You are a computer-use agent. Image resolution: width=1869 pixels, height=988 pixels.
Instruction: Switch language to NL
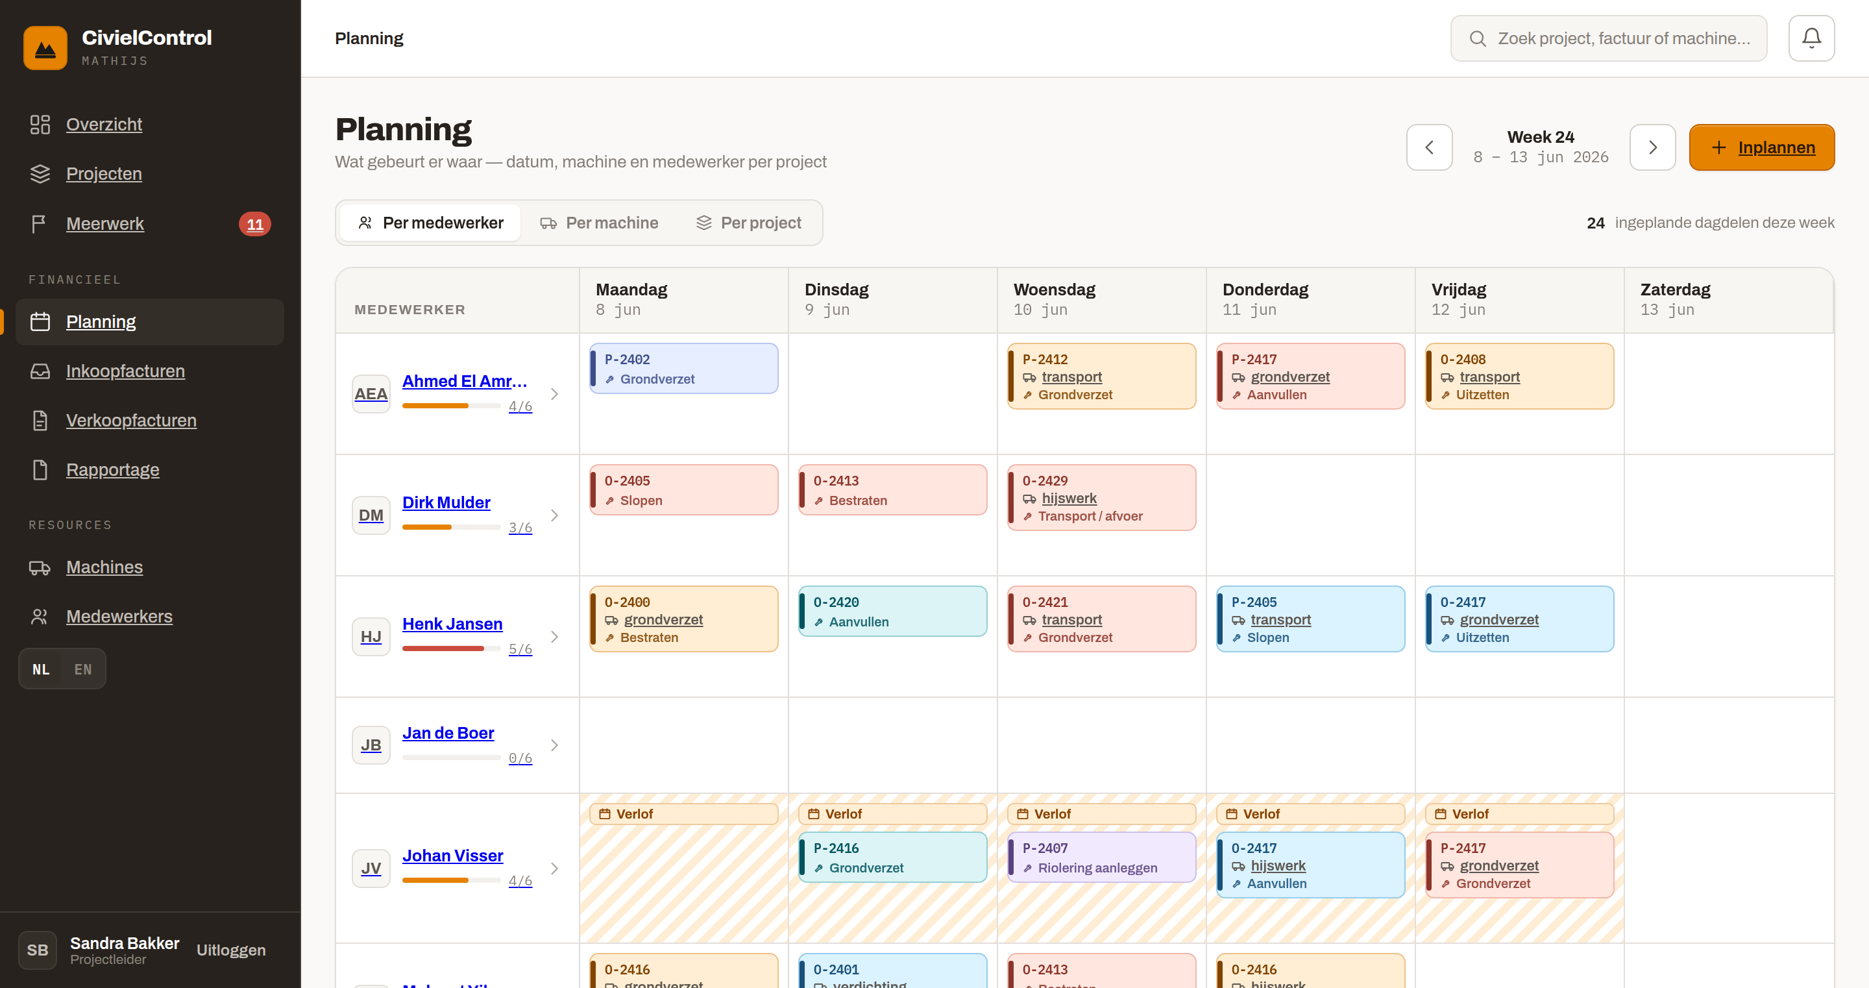41,669
